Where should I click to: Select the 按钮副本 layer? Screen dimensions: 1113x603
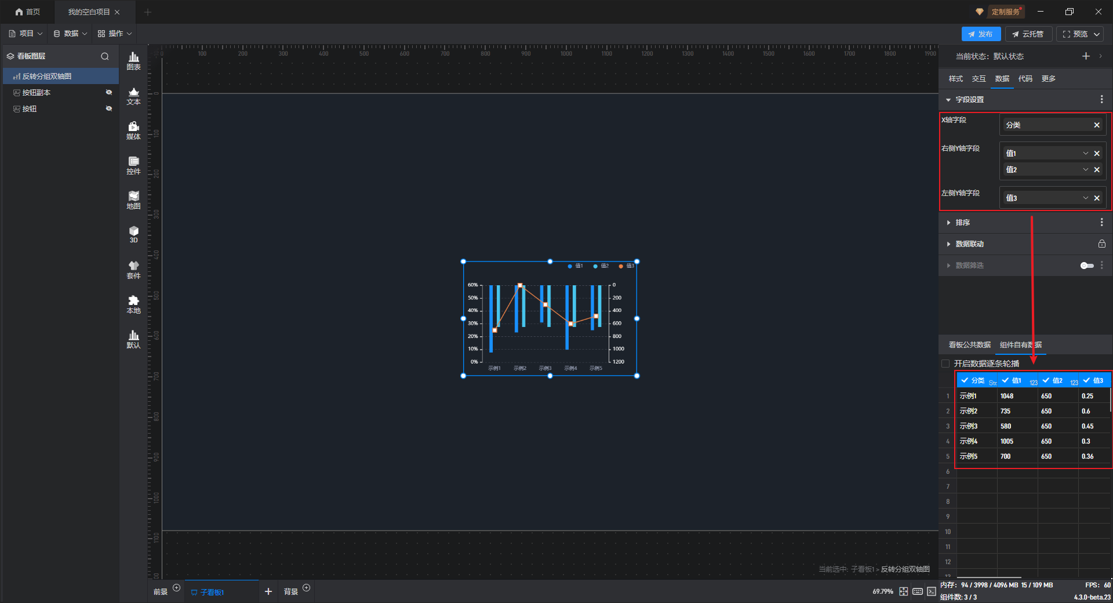(61, 93)
